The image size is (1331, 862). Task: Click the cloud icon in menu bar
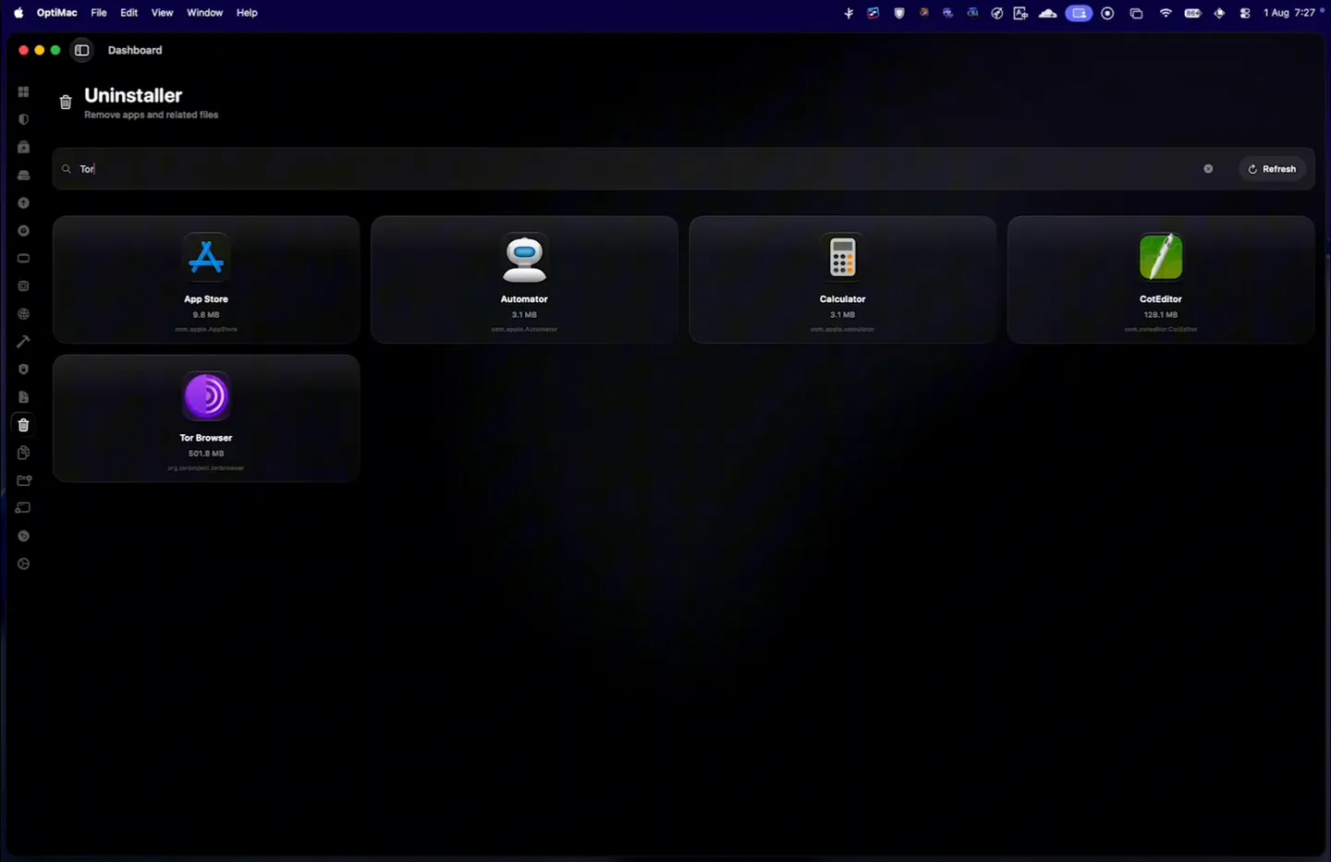coord(1047,13)
